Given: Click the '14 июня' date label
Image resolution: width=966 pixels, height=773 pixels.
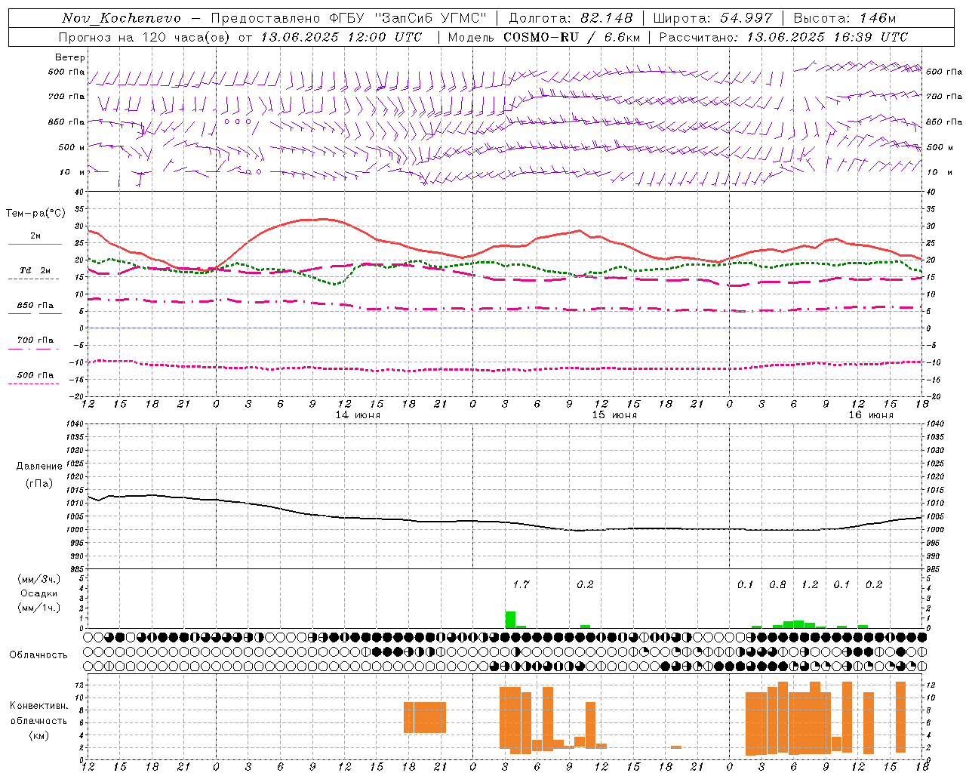Looking at the screenshot, I should point(358,415).
